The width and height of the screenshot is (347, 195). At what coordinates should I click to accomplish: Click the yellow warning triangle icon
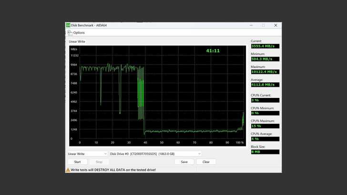coord(68,170)
